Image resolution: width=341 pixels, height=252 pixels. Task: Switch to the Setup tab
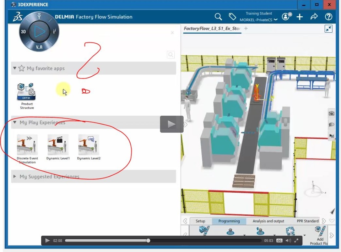coord(200,221)
